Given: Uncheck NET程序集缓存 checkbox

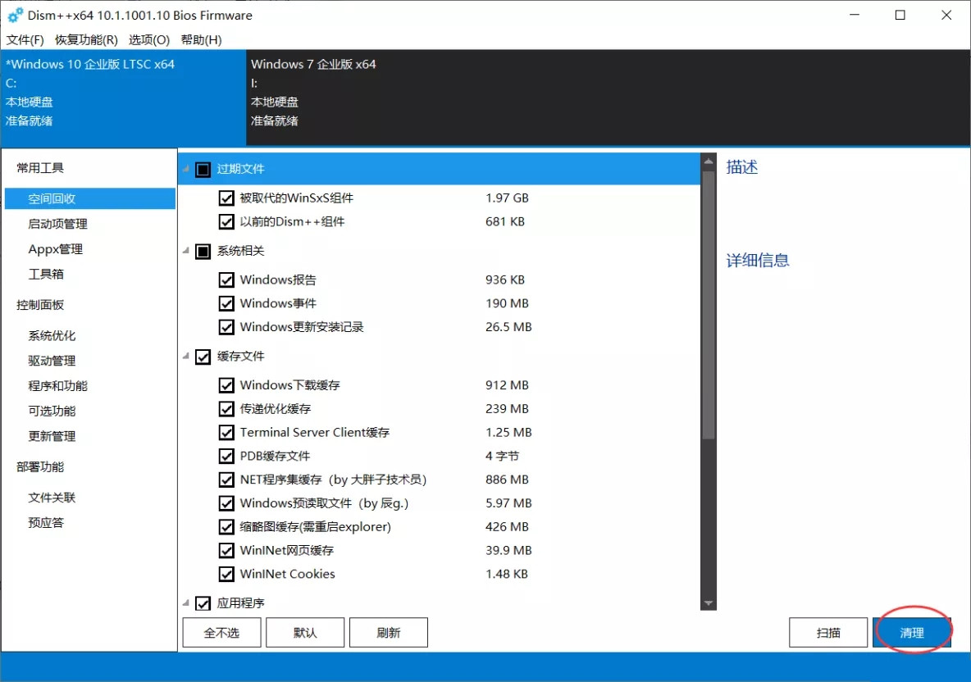Looking at the screenshot, I should 226,480.
